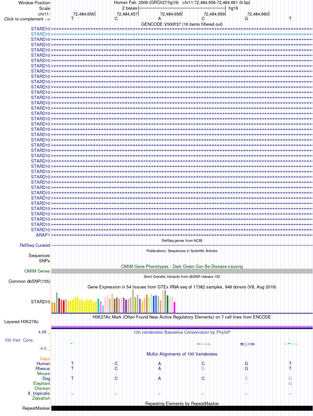Click position label 72,484,660 on ruler
This screenshot has width=313, height=416.
[x=258, y=14]
